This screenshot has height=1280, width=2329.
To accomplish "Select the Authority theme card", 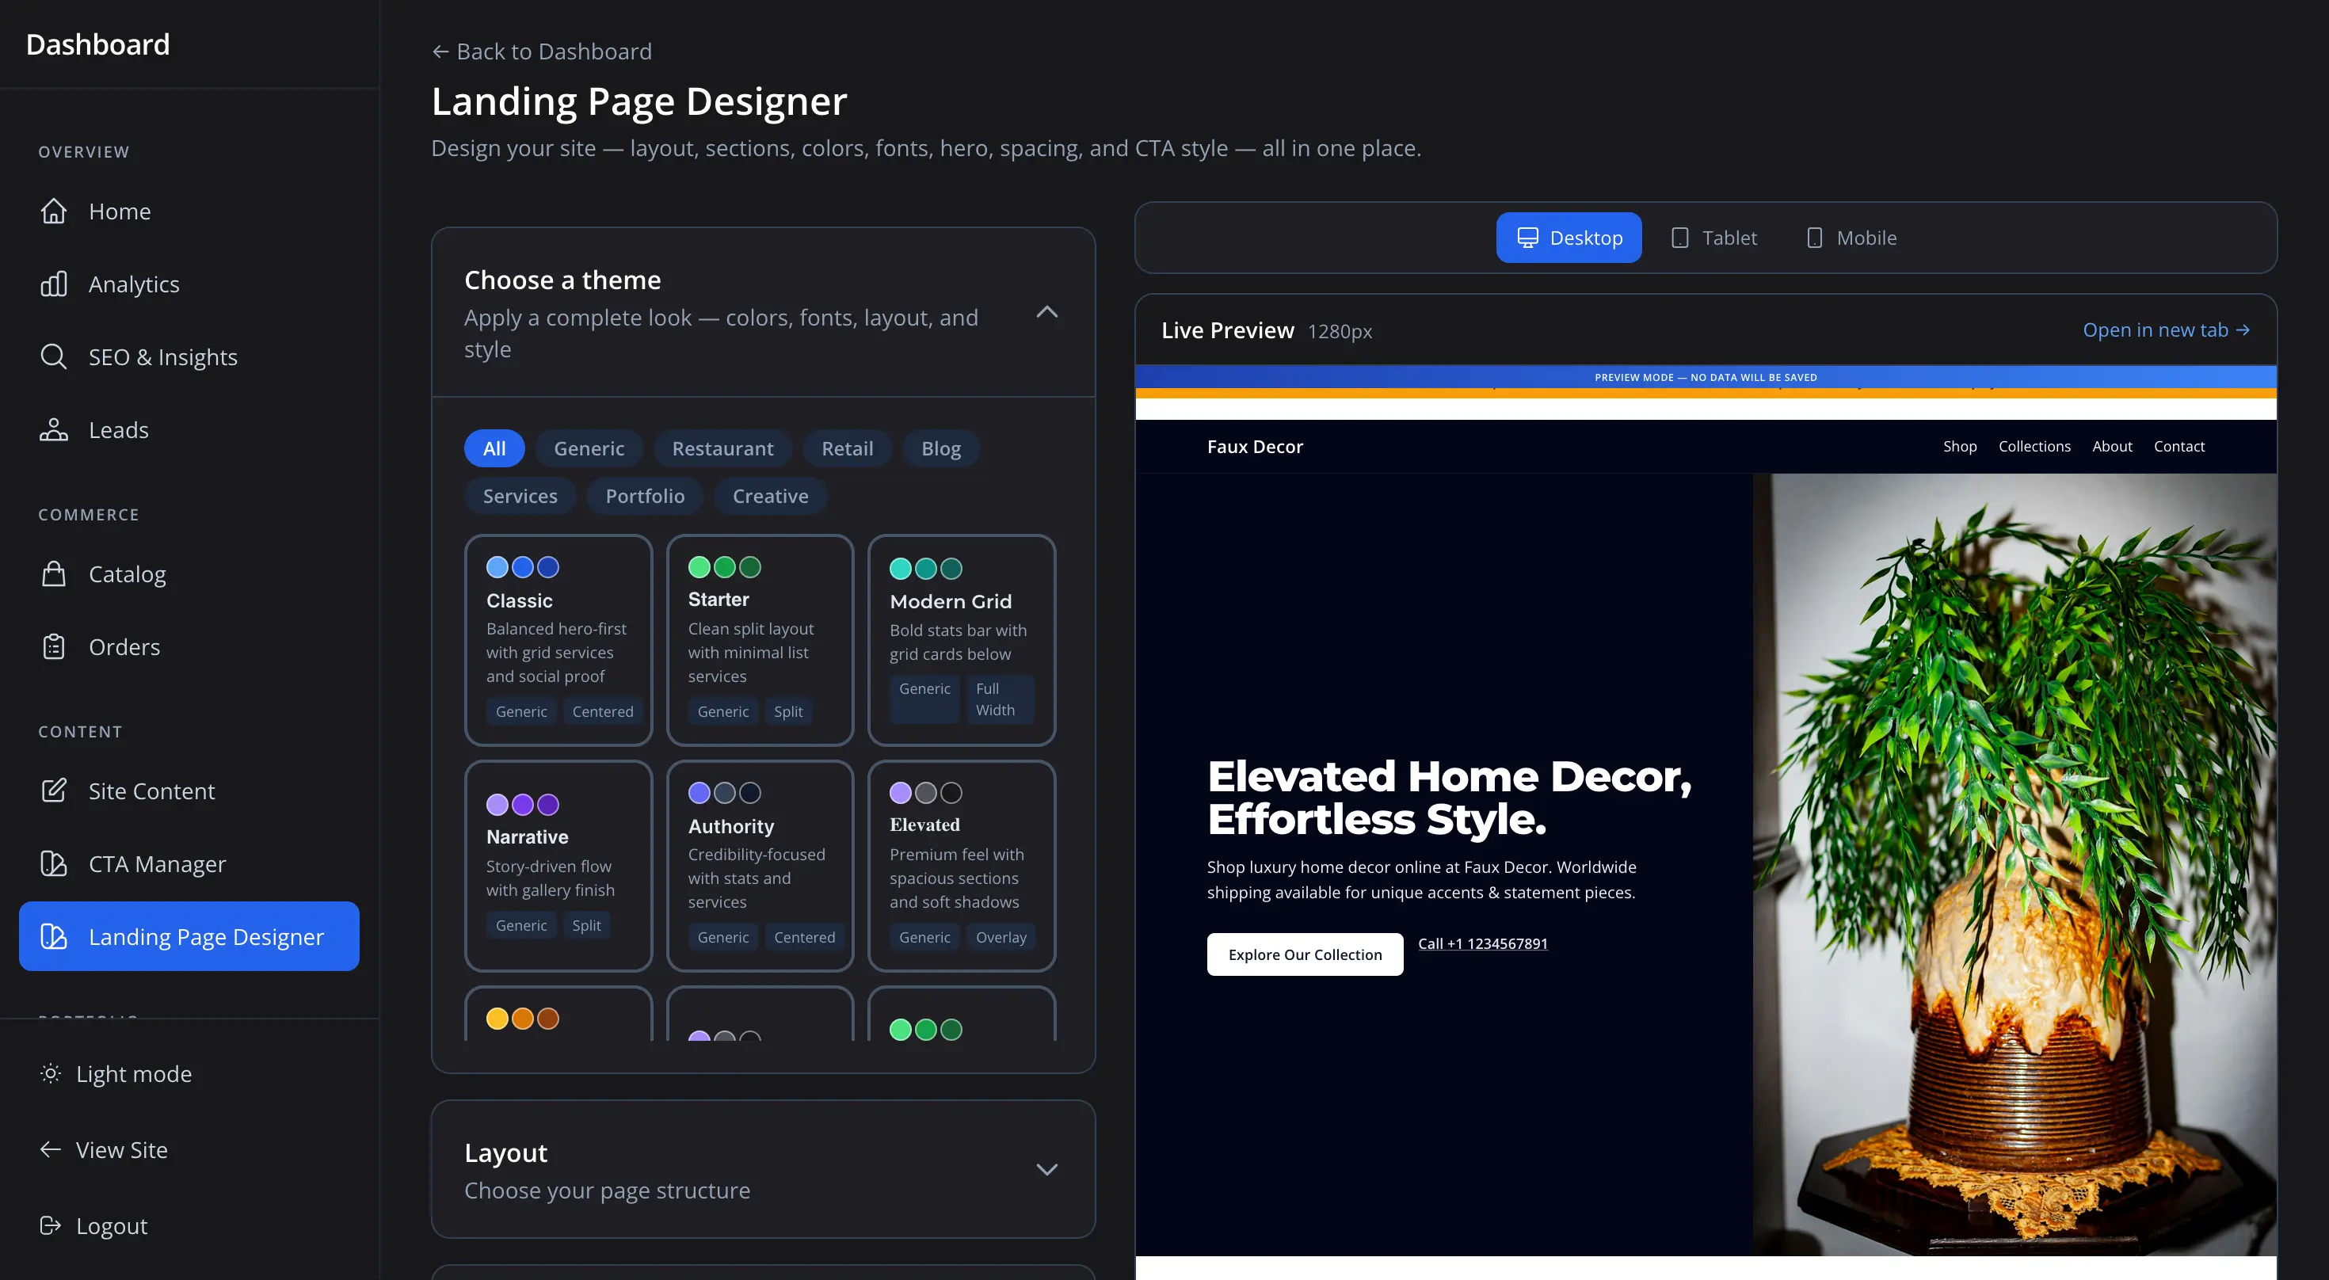I will click(x=760, y=865).
